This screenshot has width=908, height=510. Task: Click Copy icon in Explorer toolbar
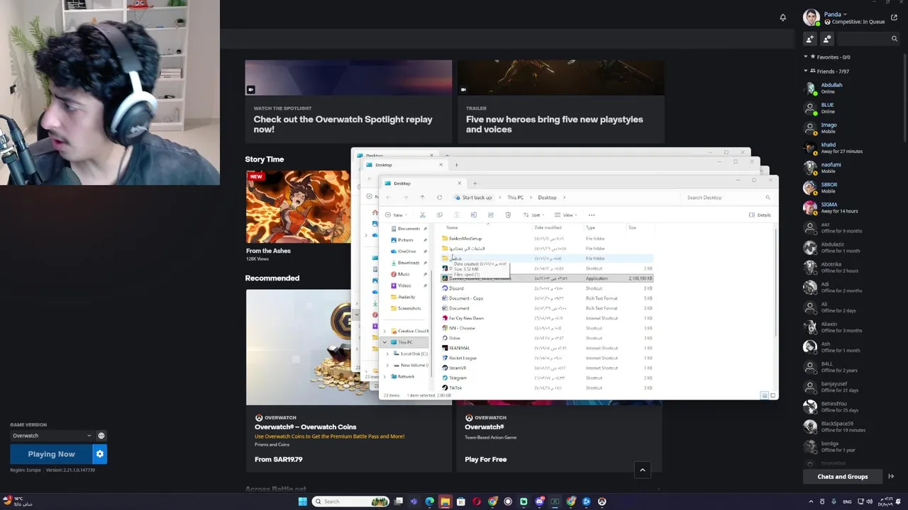point(439,215)
